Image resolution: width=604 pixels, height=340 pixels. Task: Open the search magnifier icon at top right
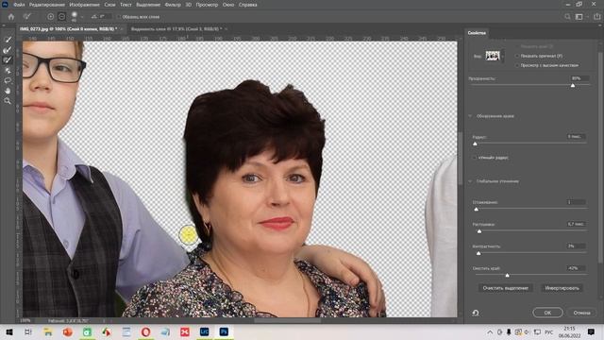(567, 17)
